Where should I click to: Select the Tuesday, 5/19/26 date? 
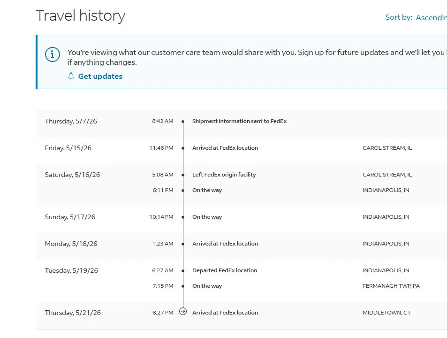71,271
